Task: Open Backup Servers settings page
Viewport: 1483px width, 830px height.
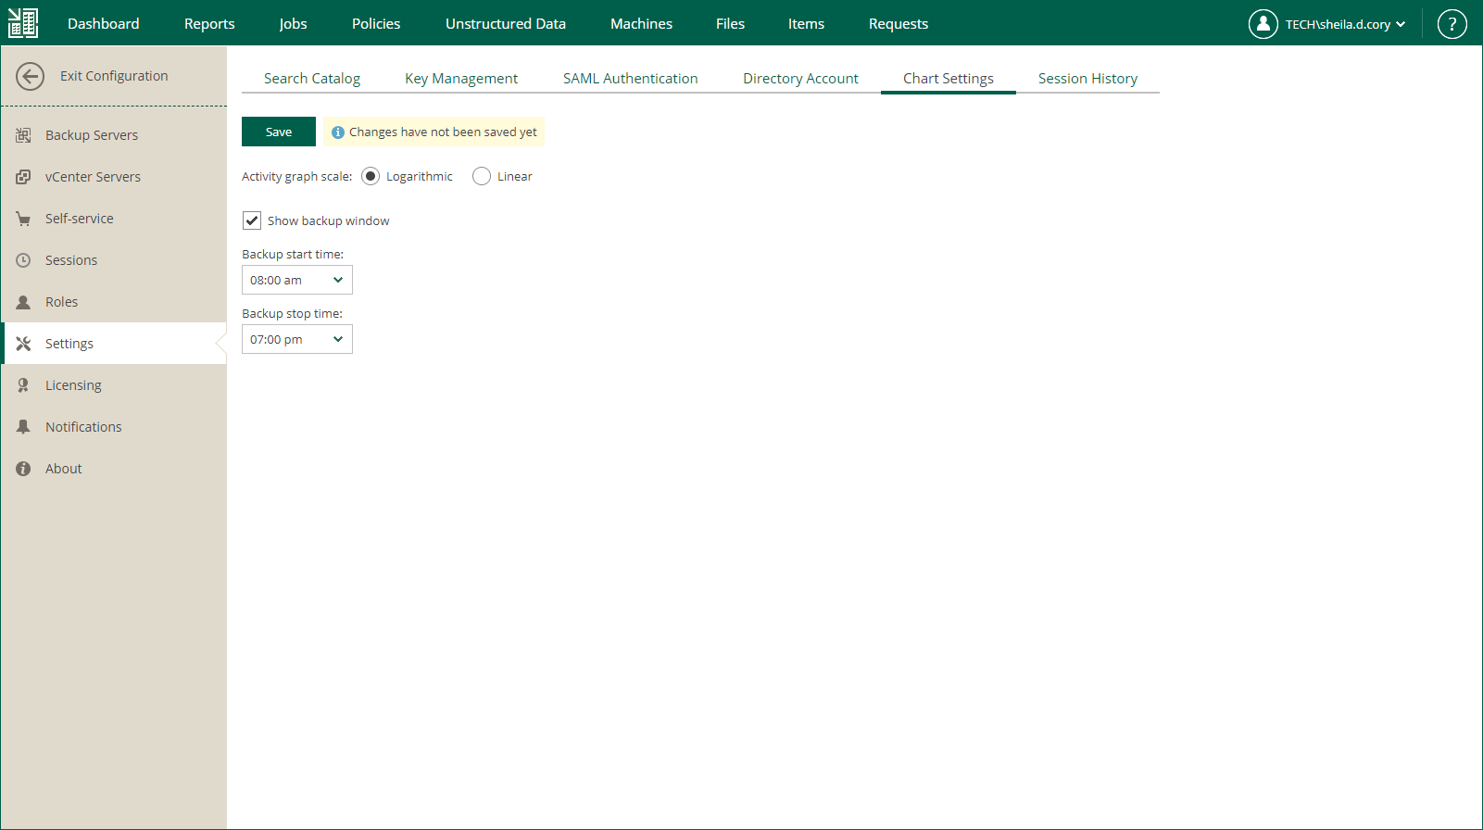Action: pyautogui.click(x=114, y=135)
